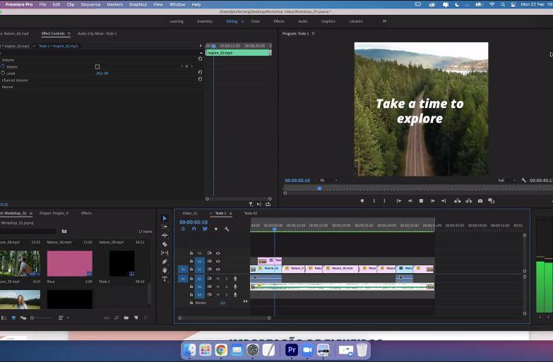This screenshot has height=362, width=553.
Task: Click the Find magnifier in Project panel
Action: point(117,318)
